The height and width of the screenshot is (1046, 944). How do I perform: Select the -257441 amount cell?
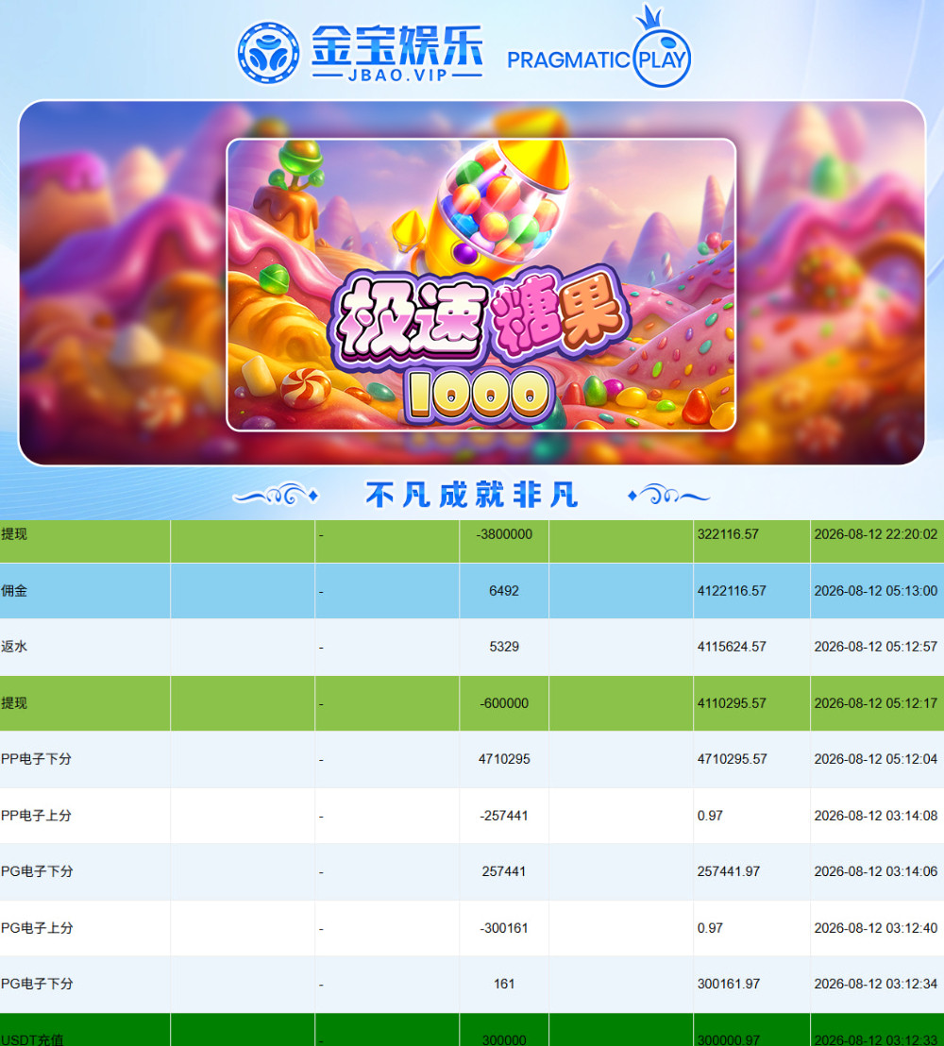pos(504,816)
